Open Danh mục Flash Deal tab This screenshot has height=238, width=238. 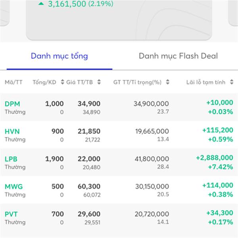pyautogui.click(x=178, y=56)
